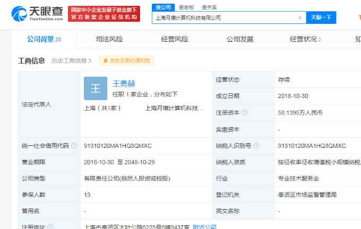Click the industry value 专业技术服务业

pos(298,179)
